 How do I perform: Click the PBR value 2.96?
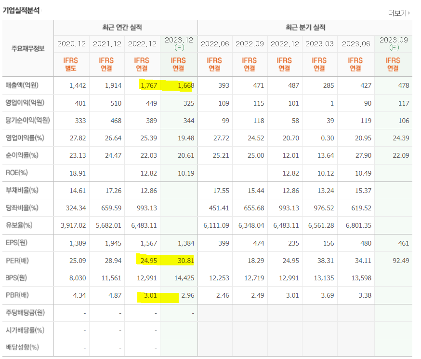(x=188, y=295)
